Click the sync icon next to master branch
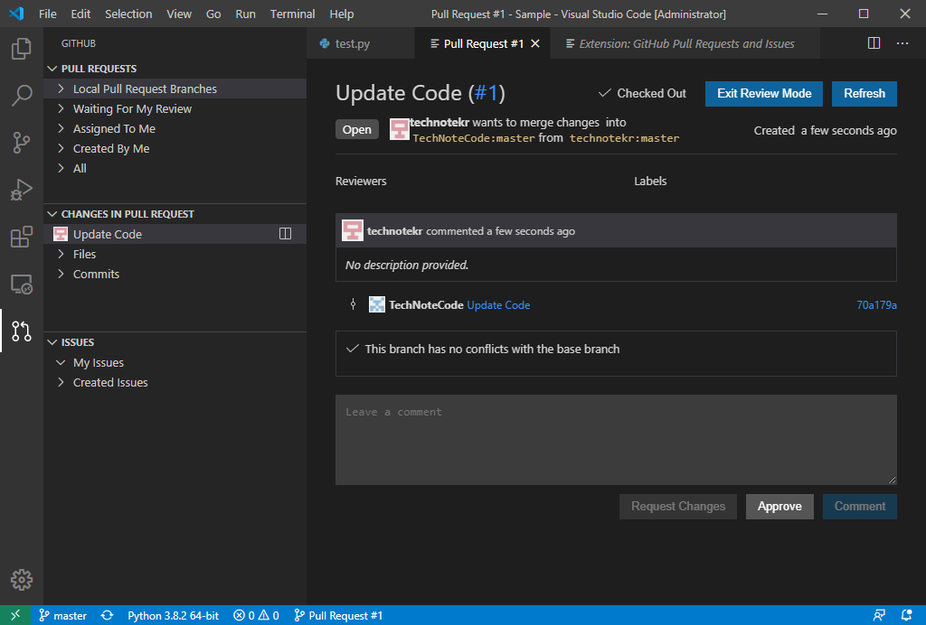Image resolution: width=926 pixels, height=625 pixels. (x=107, y=615)
